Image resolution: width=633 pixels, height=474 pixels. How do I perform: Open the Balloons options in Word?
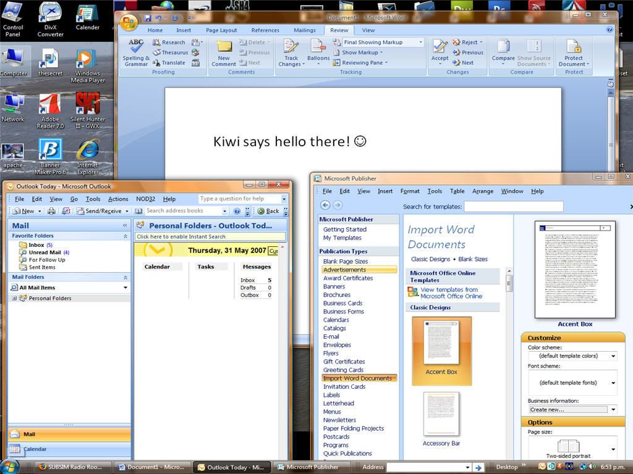(318, 52)
